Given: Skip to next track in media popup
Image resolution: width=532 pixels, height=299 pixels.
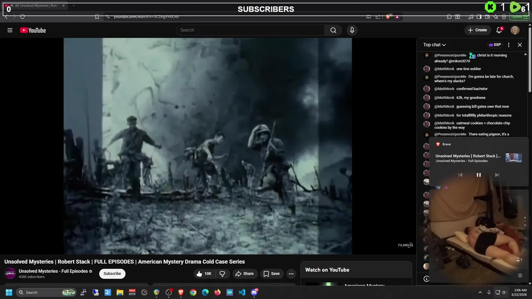Looking at the screenshot, I should tap(497, 175).
